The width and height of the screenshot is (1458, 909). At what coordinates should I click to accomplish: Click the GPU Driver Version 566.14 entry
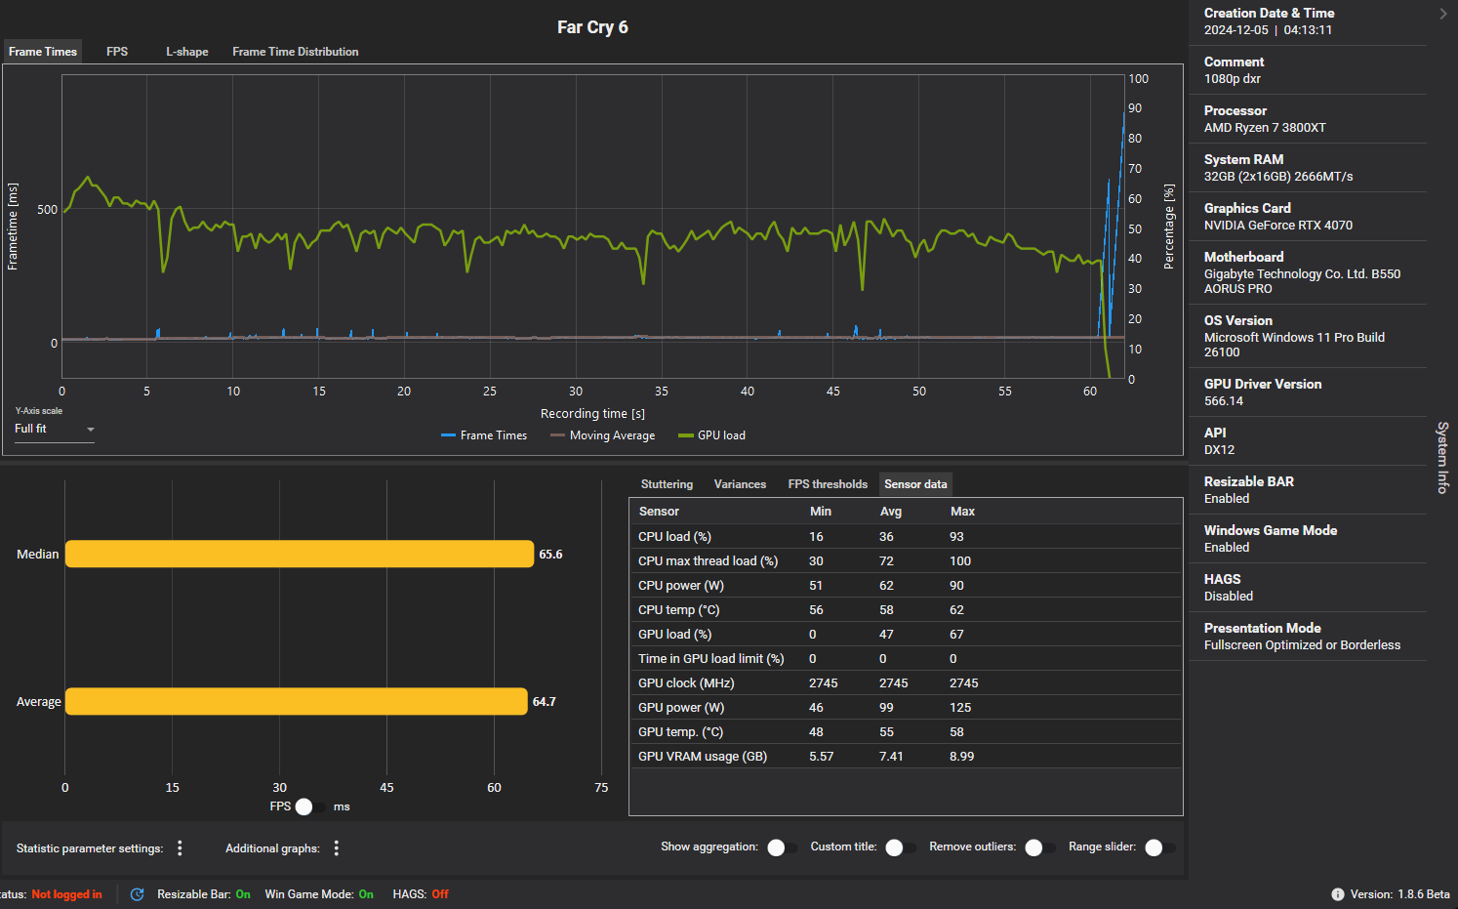pyautogui.click(x=1308, y=393)
